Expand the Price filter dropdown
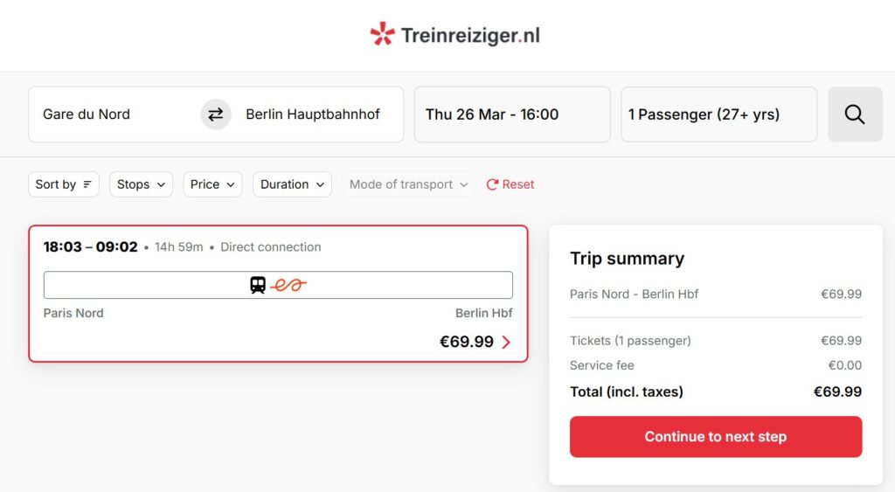Image resolution: width=895 pixels, height=492 pixels. [212, 184]
